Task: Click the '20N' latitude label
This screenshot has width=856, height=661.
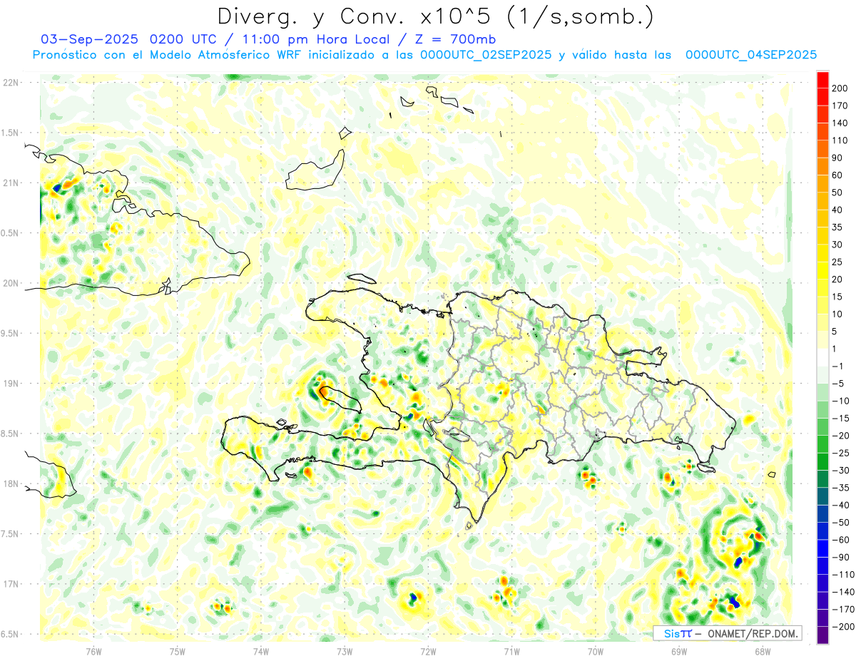Action: click(11, 283)
